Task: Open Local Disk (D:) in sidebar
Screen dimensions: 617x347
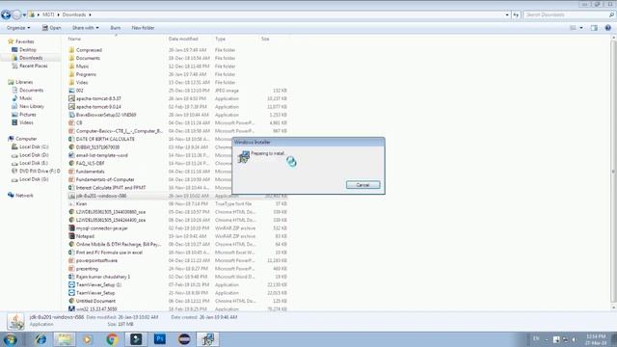Action: tap(34, 155)
